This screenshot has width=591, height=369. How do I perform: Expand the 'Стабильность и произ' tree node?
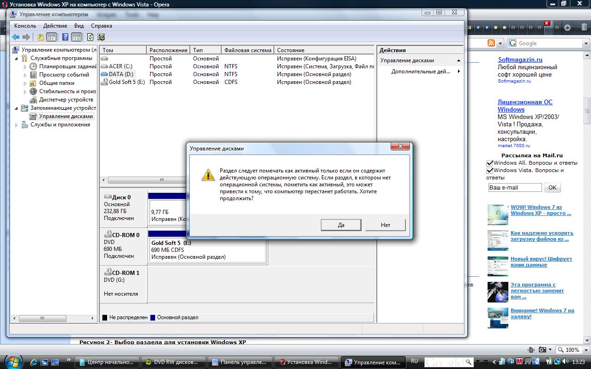coord(25,91)
